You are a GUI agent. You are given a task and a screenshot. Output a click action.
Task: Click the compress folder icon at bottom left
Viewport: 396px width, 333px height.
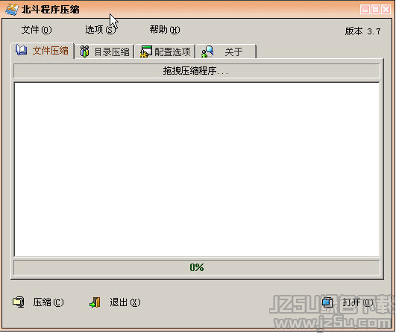coord(19,302)
